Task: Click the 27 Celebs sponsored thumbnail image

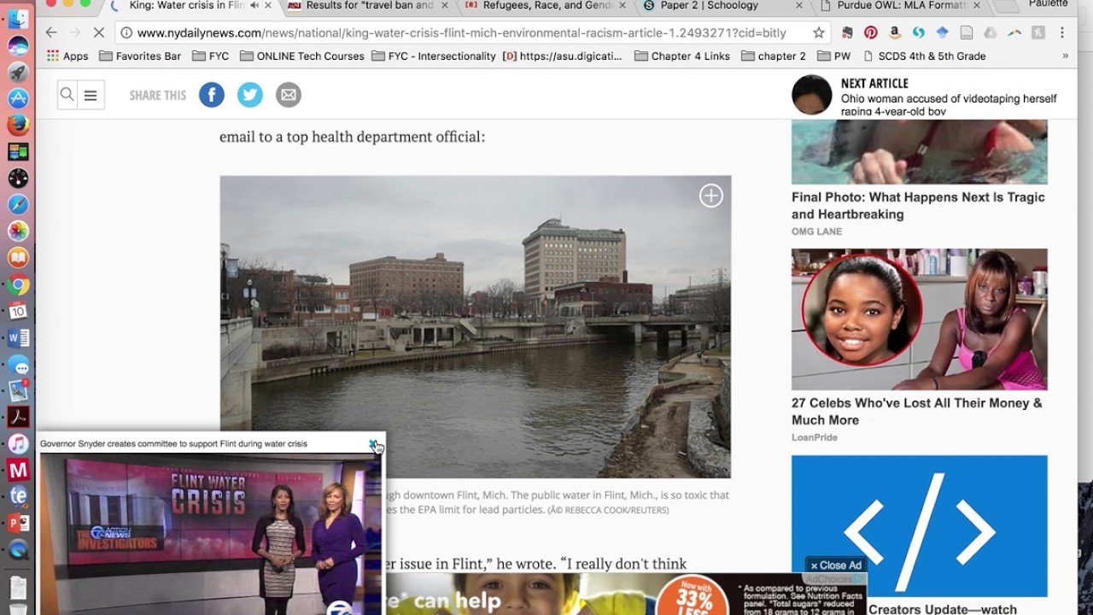Action: click(x=920, y=319)
